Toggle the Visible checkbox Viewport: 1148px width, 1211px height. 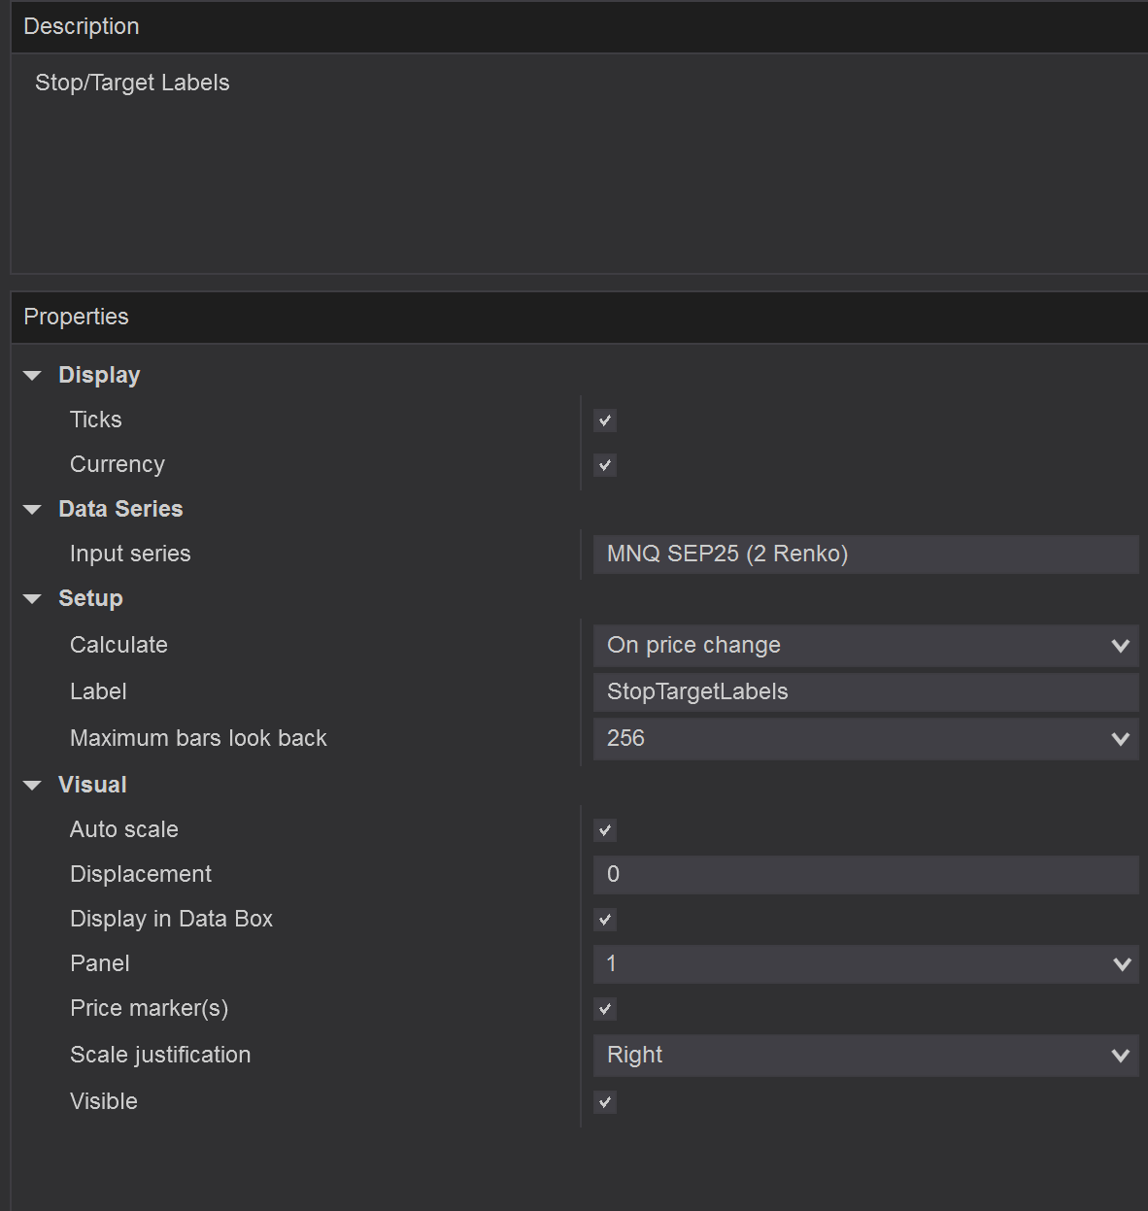[605, 1102]
